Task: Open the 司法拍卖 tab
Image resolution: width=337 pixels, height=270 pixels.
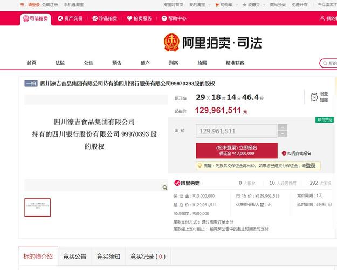Action: click(36, 19)
